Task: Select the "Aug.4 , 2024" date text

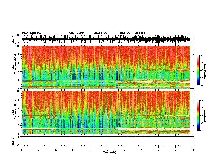Action: tap(76, 33)
